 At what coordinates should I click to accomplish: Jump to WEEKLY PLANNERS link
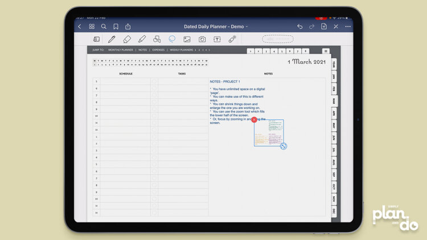[x=182, y=50]
